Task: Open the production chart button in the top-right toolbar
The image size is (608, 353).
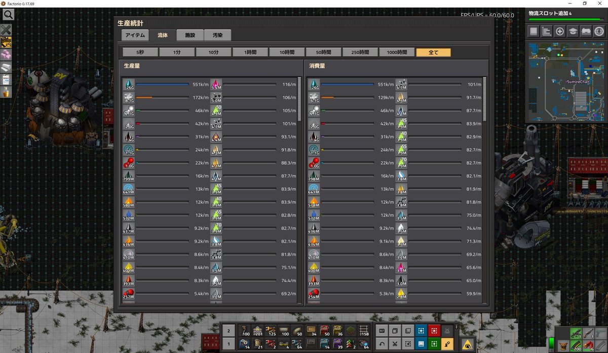Action: pos(547,31)
